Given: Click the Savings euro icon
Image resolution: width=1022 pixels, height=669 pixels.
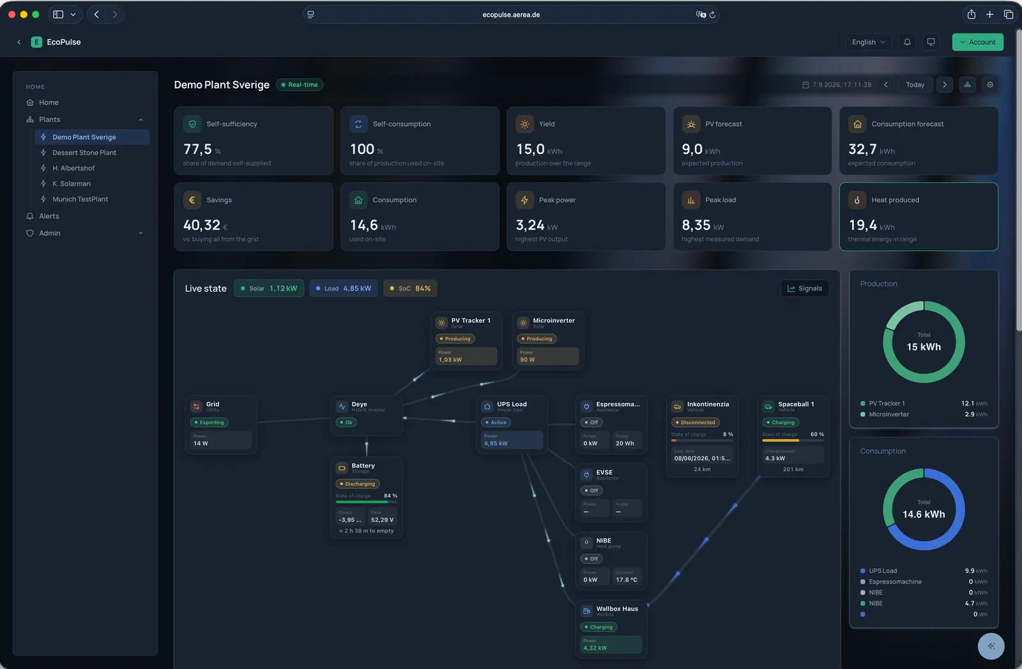Looking at the screenshot, I should [x=192, y=200].
